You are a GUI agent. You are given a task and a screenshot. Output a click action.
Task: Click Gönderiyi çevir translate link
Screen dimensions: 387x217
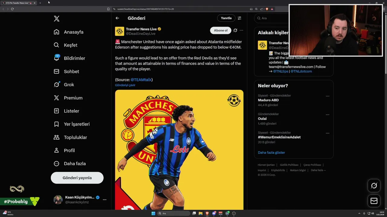click(x=125, y=85)
